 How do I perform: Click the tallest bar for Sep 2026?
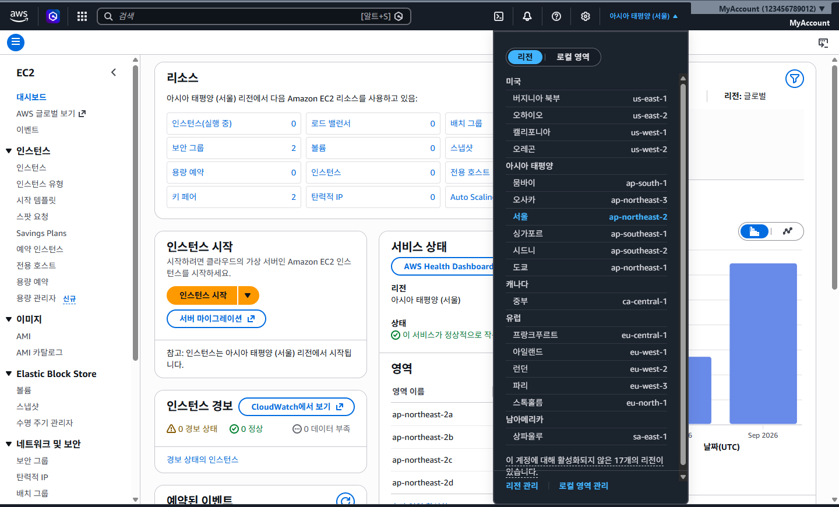pyautogui.click(x=763, y=343)
